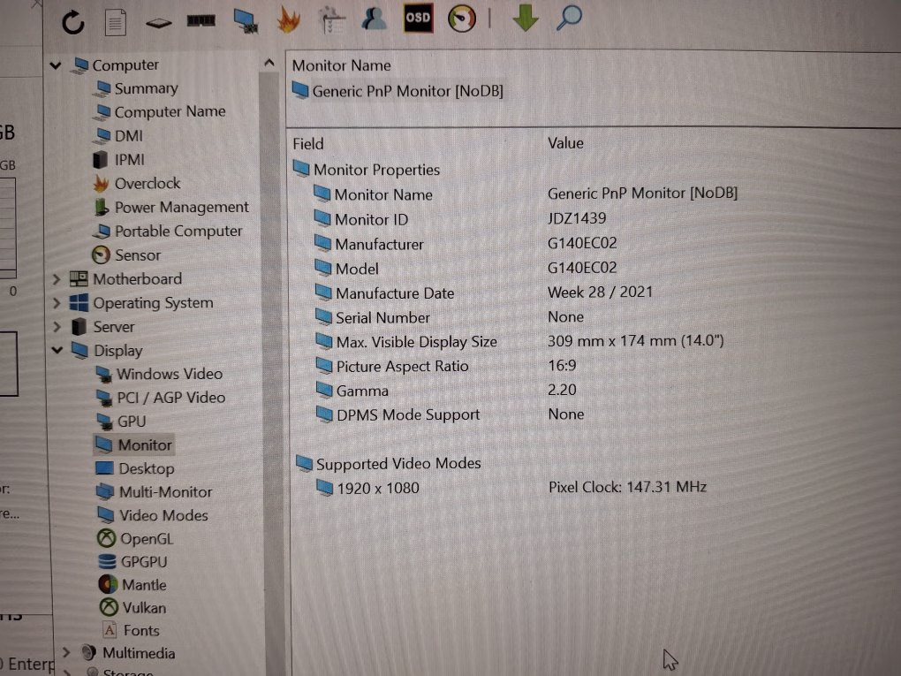Select Video Modes in the tree
Image resolution: width=901 pixels, height=676 pixels.
click(153, 515)
